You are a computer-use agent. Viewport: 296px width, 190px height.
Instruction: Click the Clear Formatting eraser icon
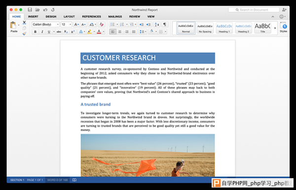[102, 25]
